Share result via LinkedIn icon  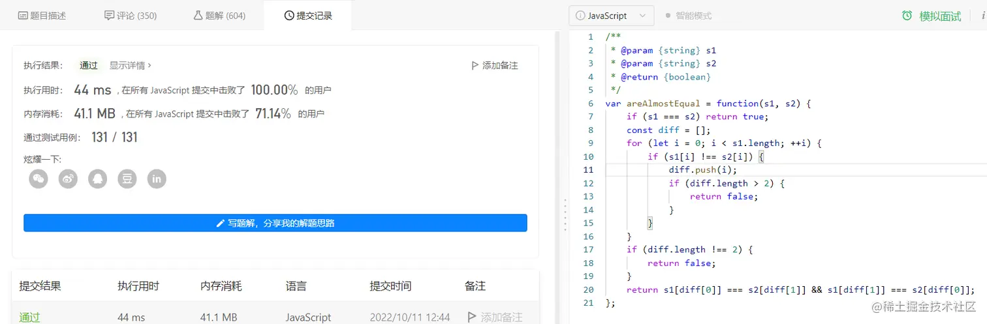(157, 179)
